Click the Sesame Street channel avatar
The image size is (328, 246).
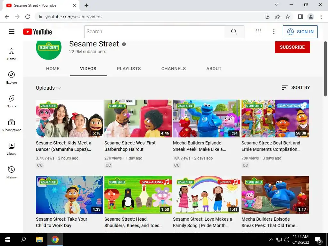[49, 50]
